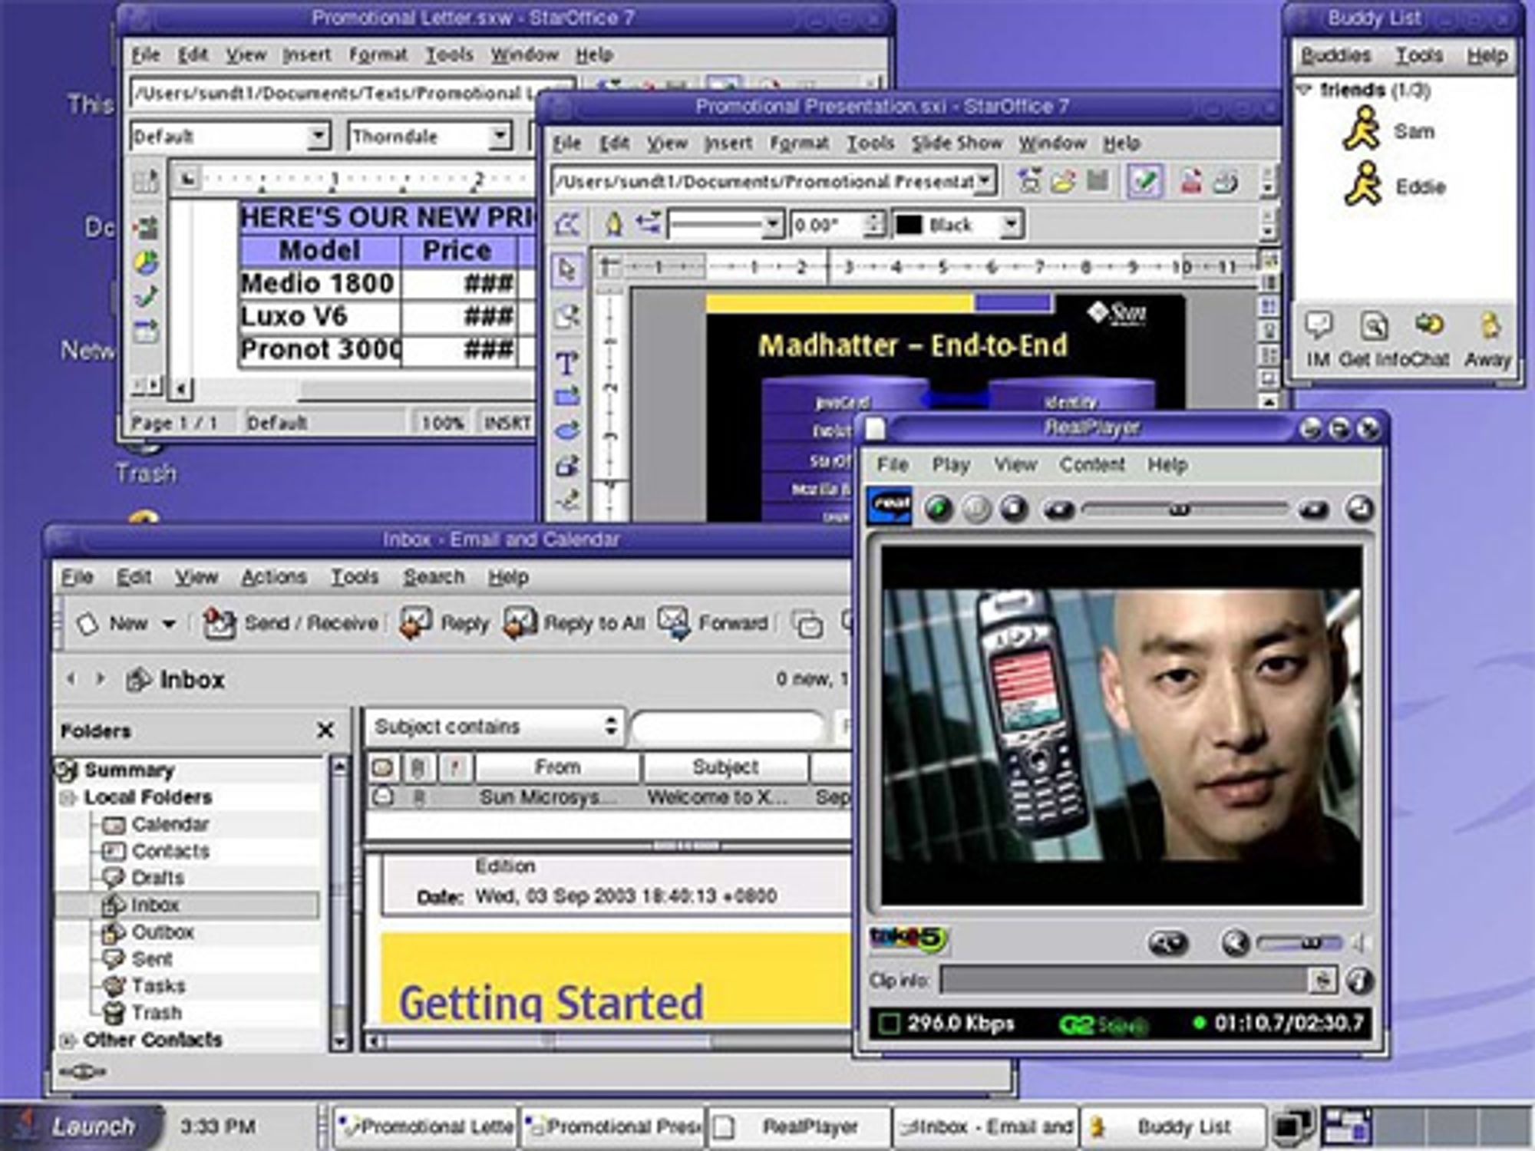Select the arrow Select tool in Presentation
Screen dimensions: 1535x1151
click(x=567, y=270)
